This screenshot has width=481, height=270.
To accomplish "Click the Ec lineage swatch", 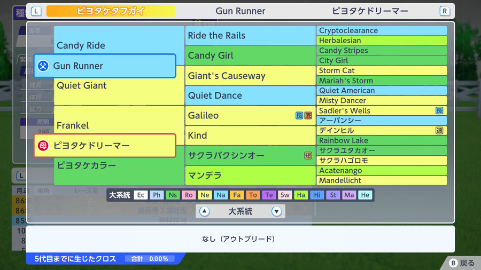I will point(141,195).
